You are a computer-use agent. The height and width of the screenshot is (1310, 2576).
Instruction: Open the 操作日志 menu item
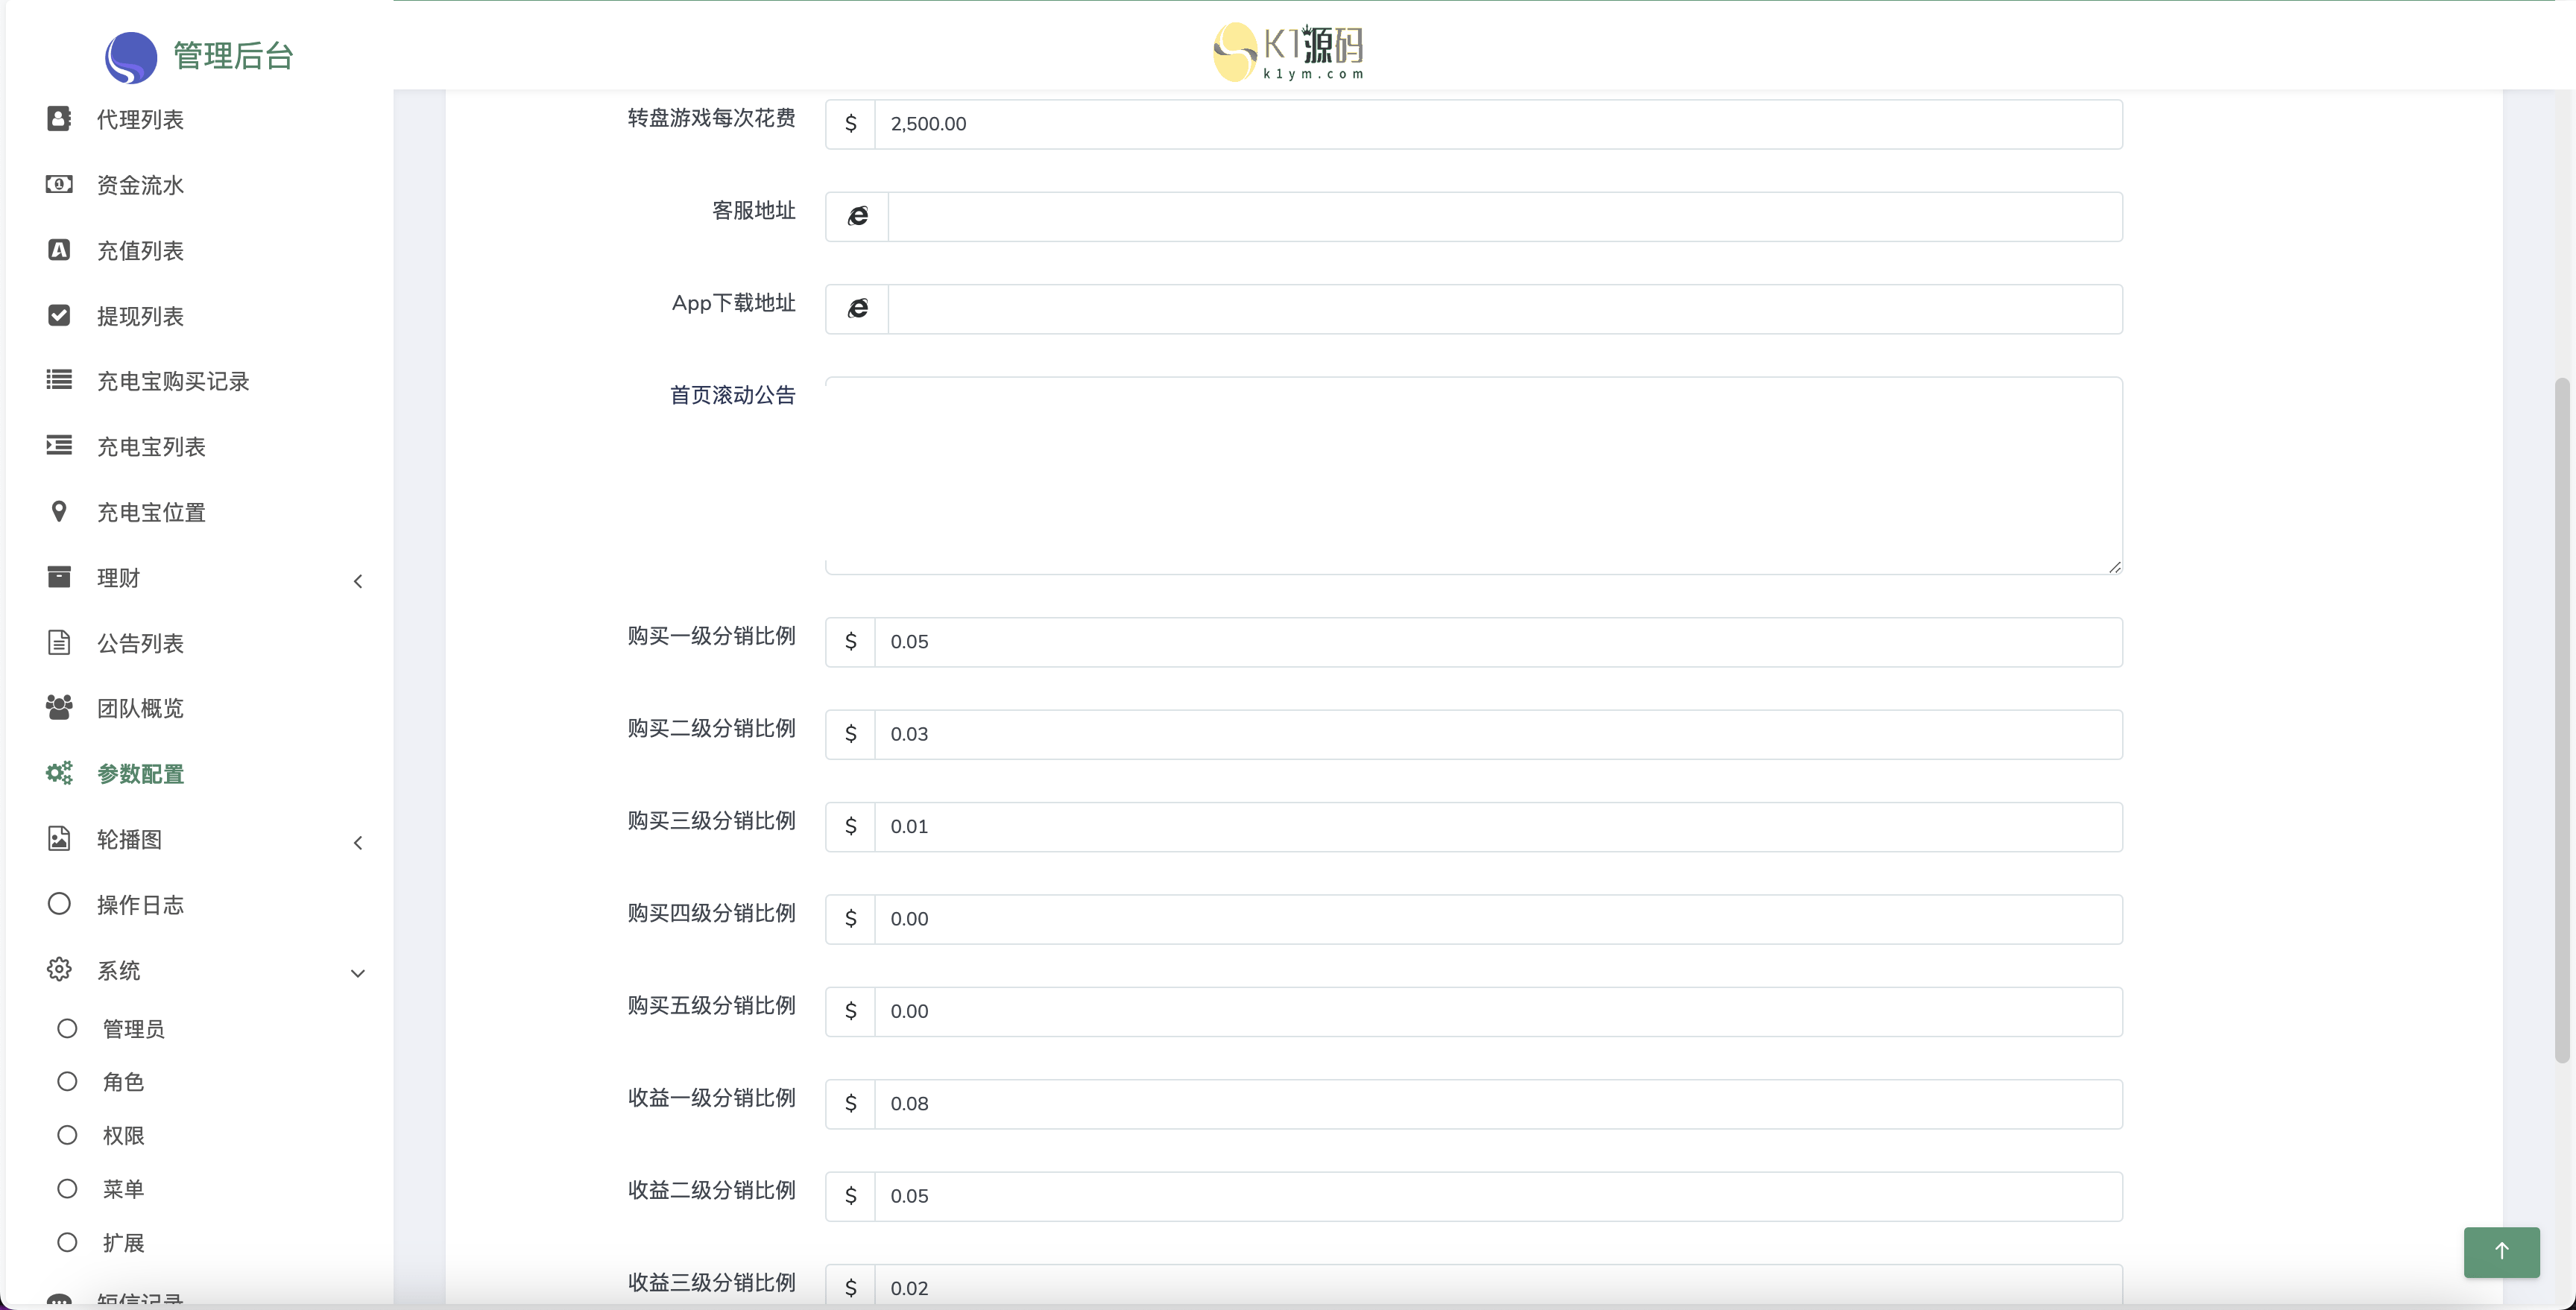click(x=140, y=905)
